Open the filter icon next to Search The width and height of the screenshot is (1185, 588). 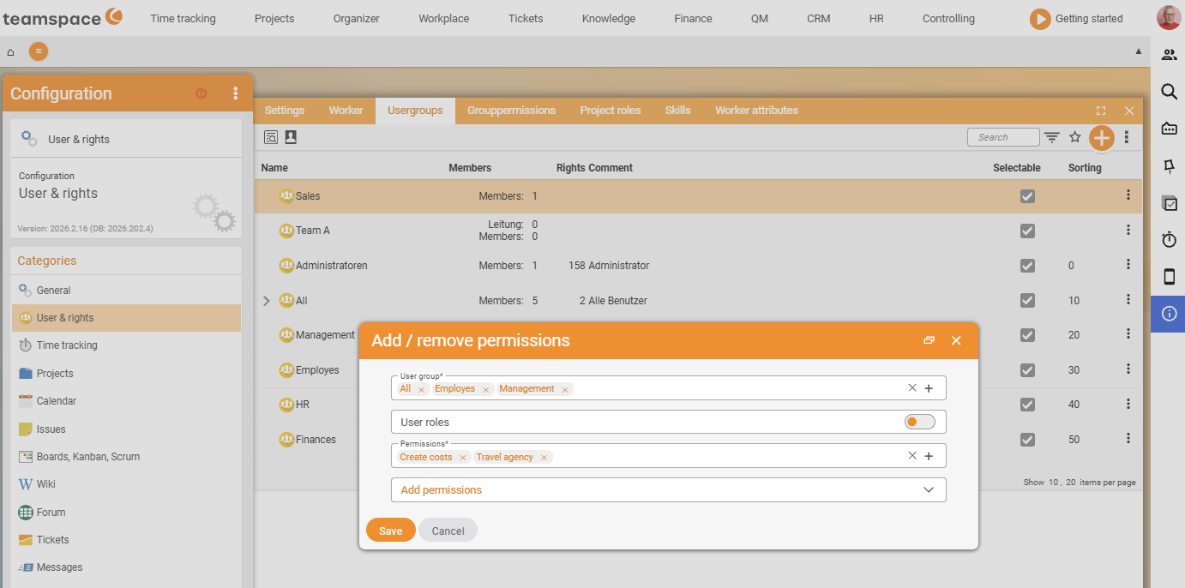(1052, 137)
